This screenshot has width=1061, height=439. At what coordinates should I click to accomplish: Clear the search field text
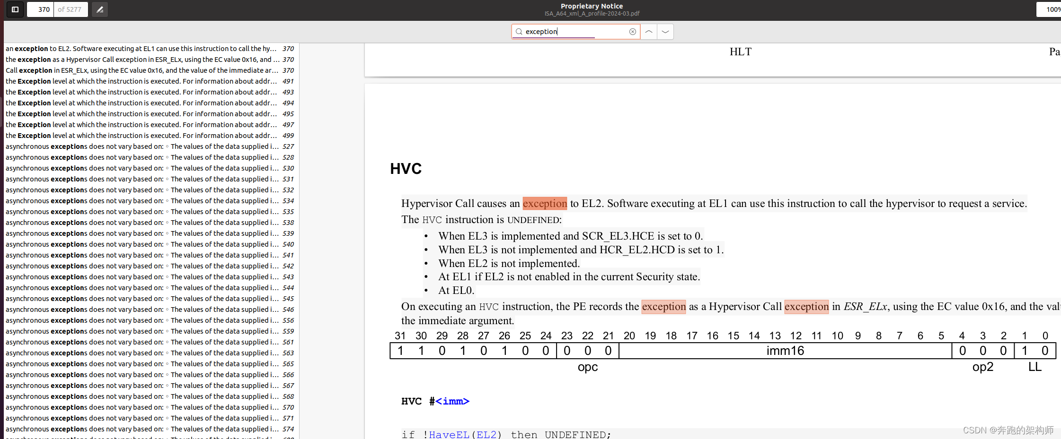[632, 32]
